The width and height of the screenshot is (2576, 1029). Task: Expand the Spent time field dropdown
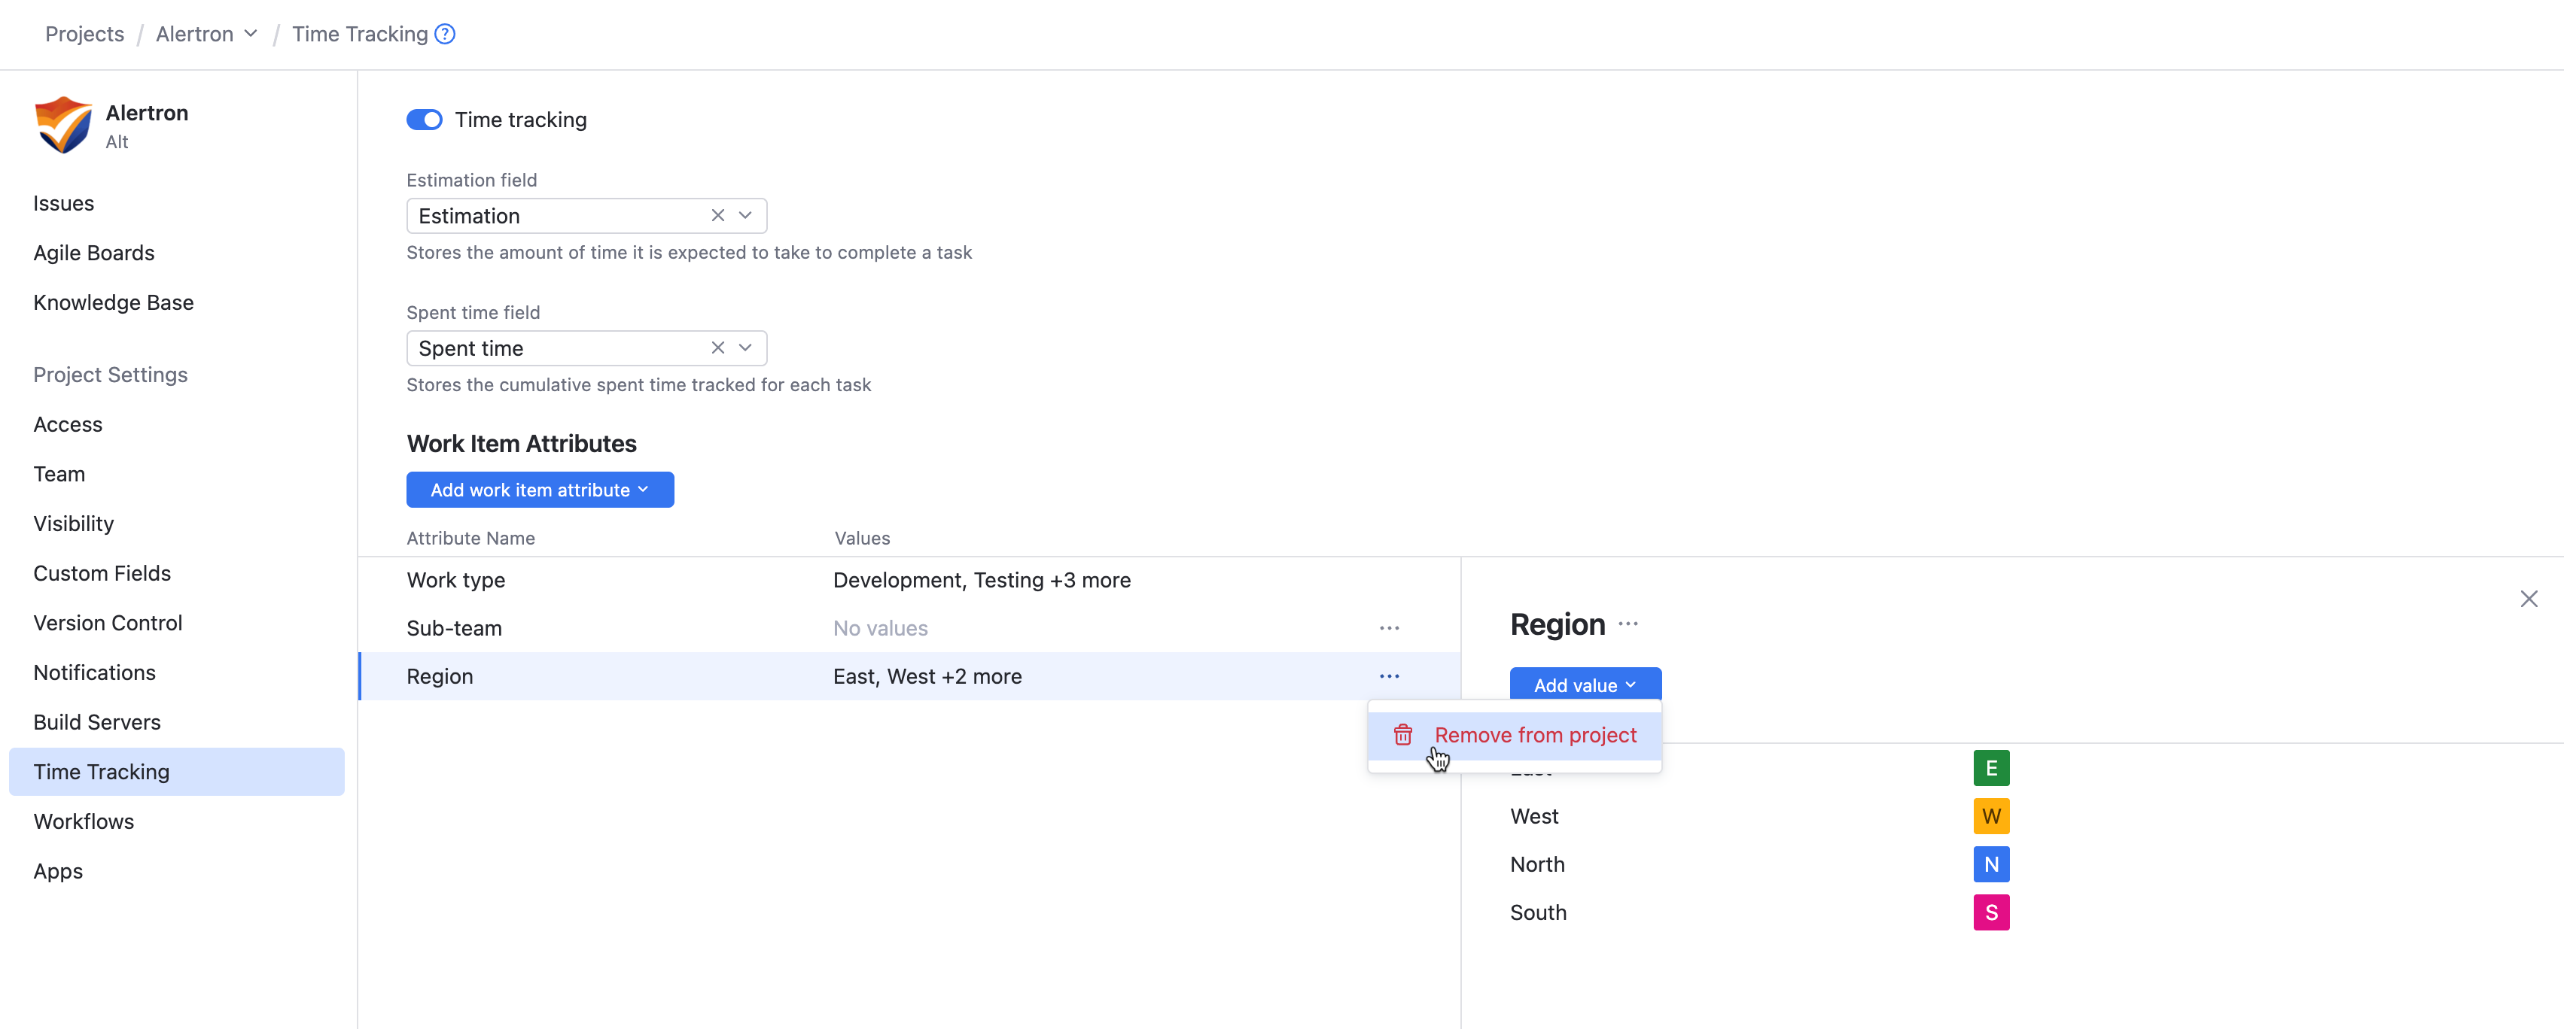(745, 348)
